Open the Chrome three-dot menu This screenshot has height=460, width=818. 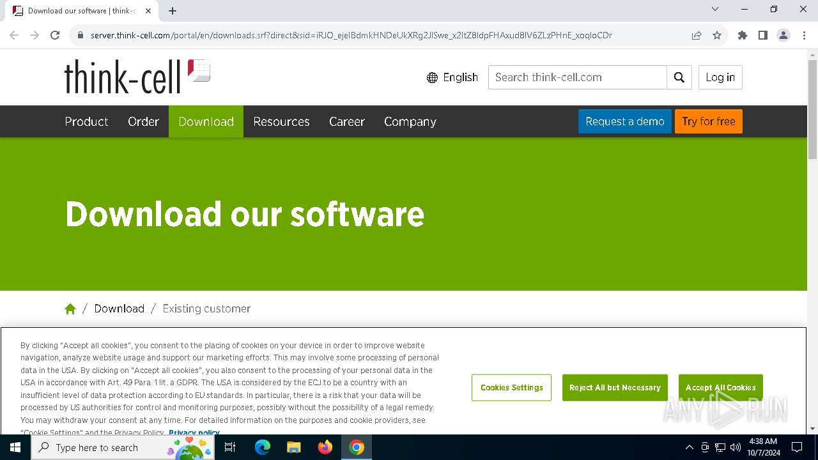tap(804, 35)
